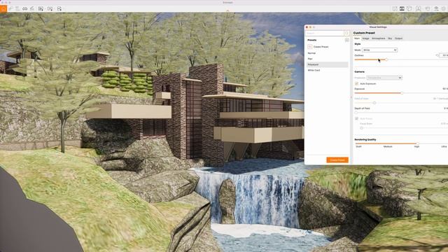448x252 pixels.
Task: Switch to the Output tab
Action: [x=398, y=38]
